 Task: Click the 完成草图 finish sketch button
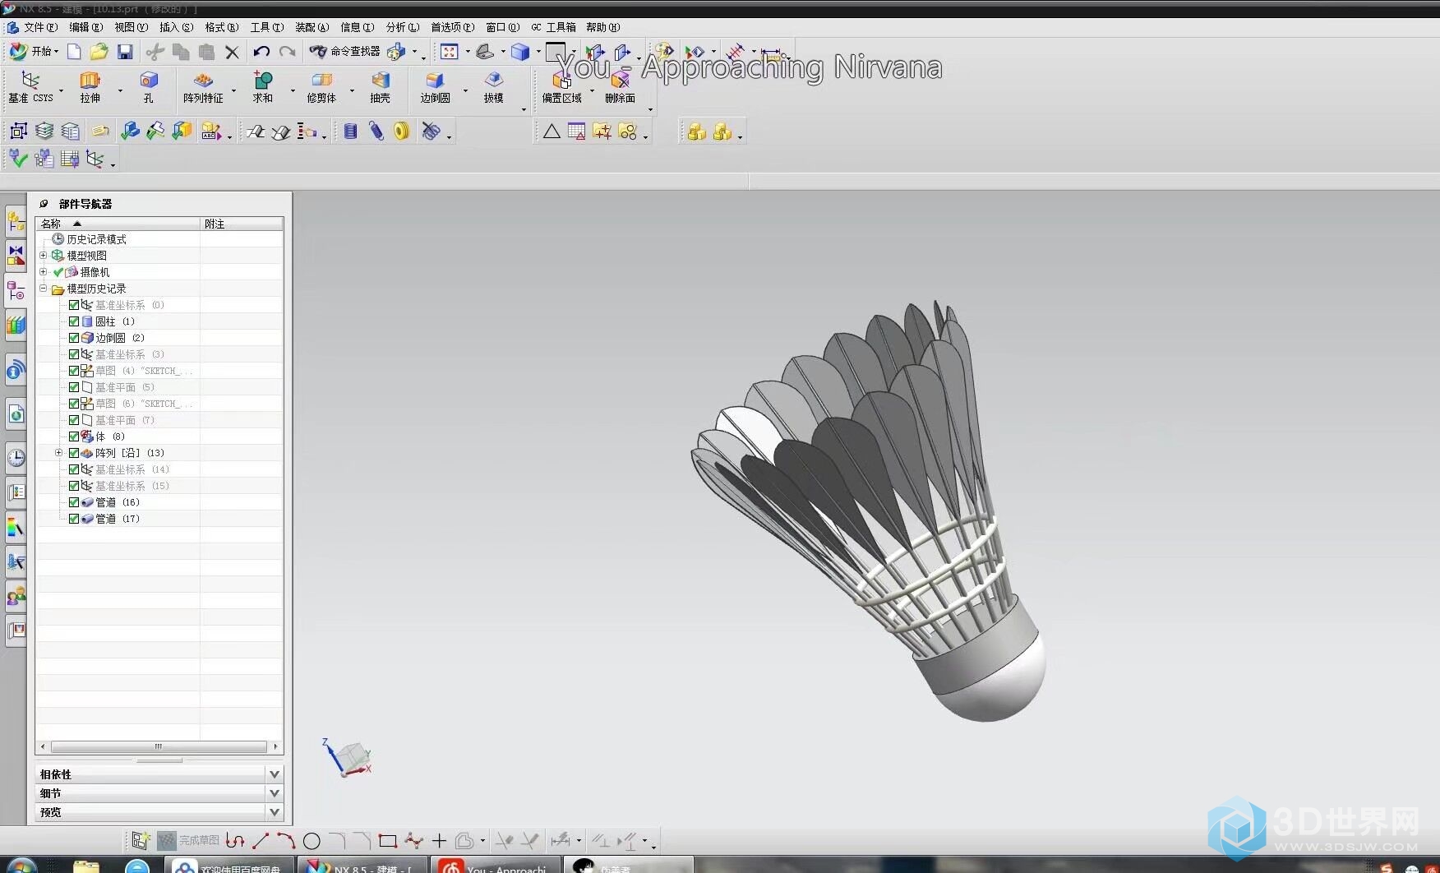(x=189, y=840)
